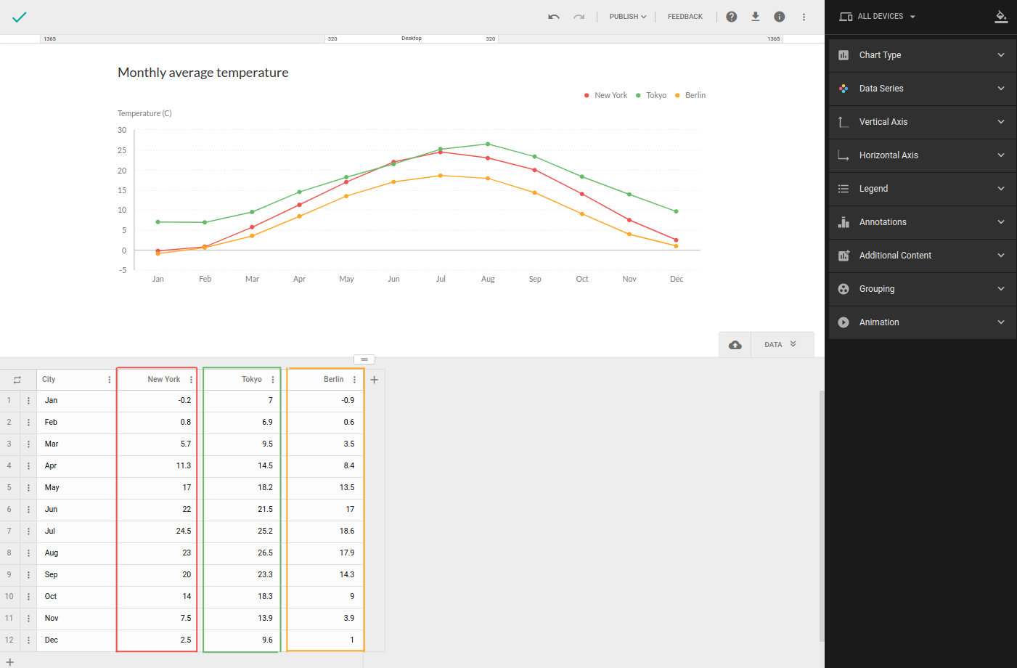Undo the last change

point(554,17)
